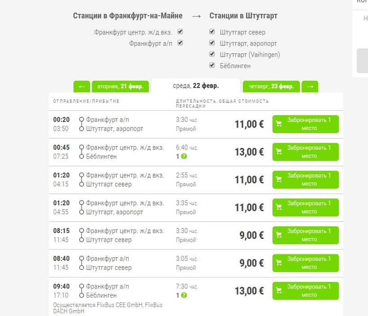368x316 pixels.
Task: Uncheck Франкфурт центр. ж/д вкз. station
Action: [180, 32]
